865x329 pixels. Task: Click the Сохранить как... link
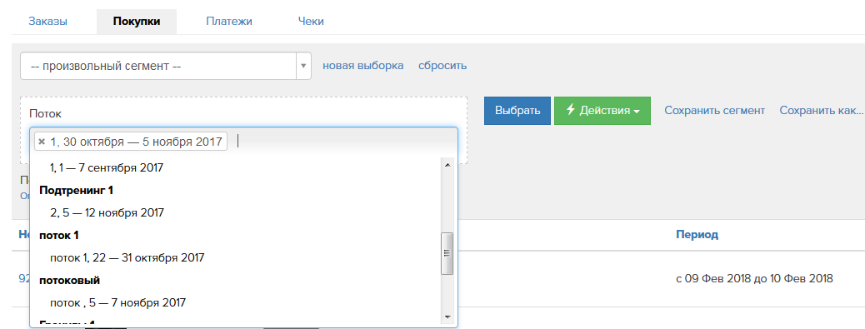[821, 110]
